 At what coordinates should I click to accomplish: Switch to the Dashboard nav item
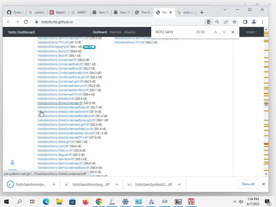tap(100, 32)
